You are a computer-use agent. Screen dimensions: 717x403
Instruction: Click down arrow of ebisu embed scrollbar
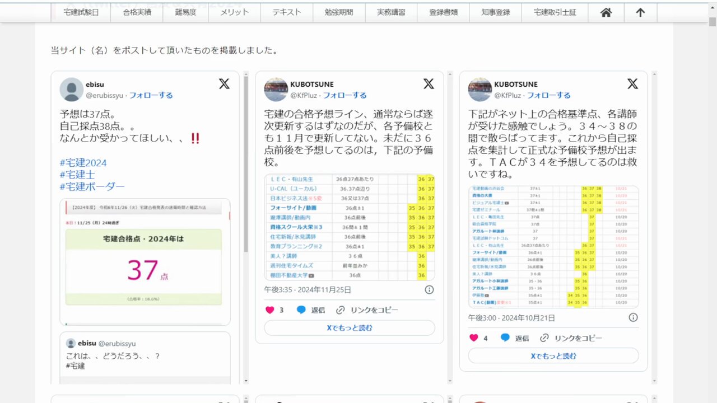coord(245,381)
